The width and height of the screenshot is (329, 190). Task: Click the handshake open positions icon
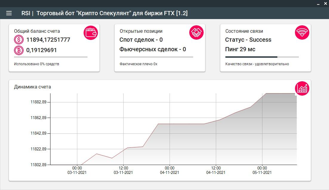[x=196, y=33]
